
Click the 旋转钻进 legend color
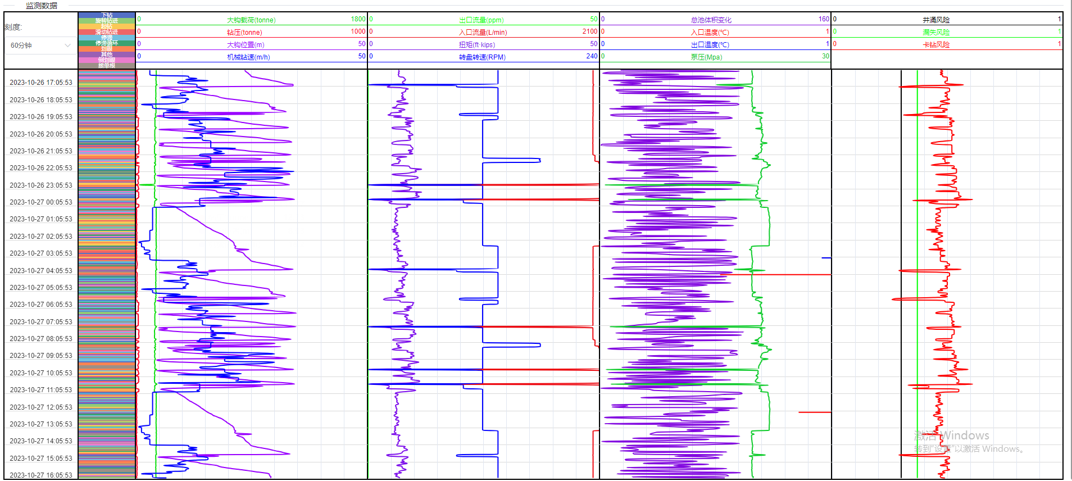tap(107, 21)
